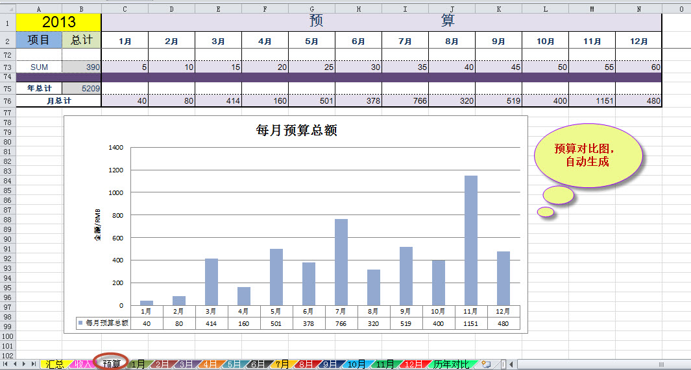Switch to the 5月 sheet tab

coord(234,364)
